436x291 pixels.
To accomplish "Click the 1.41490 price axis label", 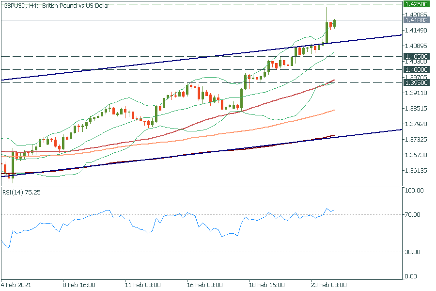I will tap(416, 30).
